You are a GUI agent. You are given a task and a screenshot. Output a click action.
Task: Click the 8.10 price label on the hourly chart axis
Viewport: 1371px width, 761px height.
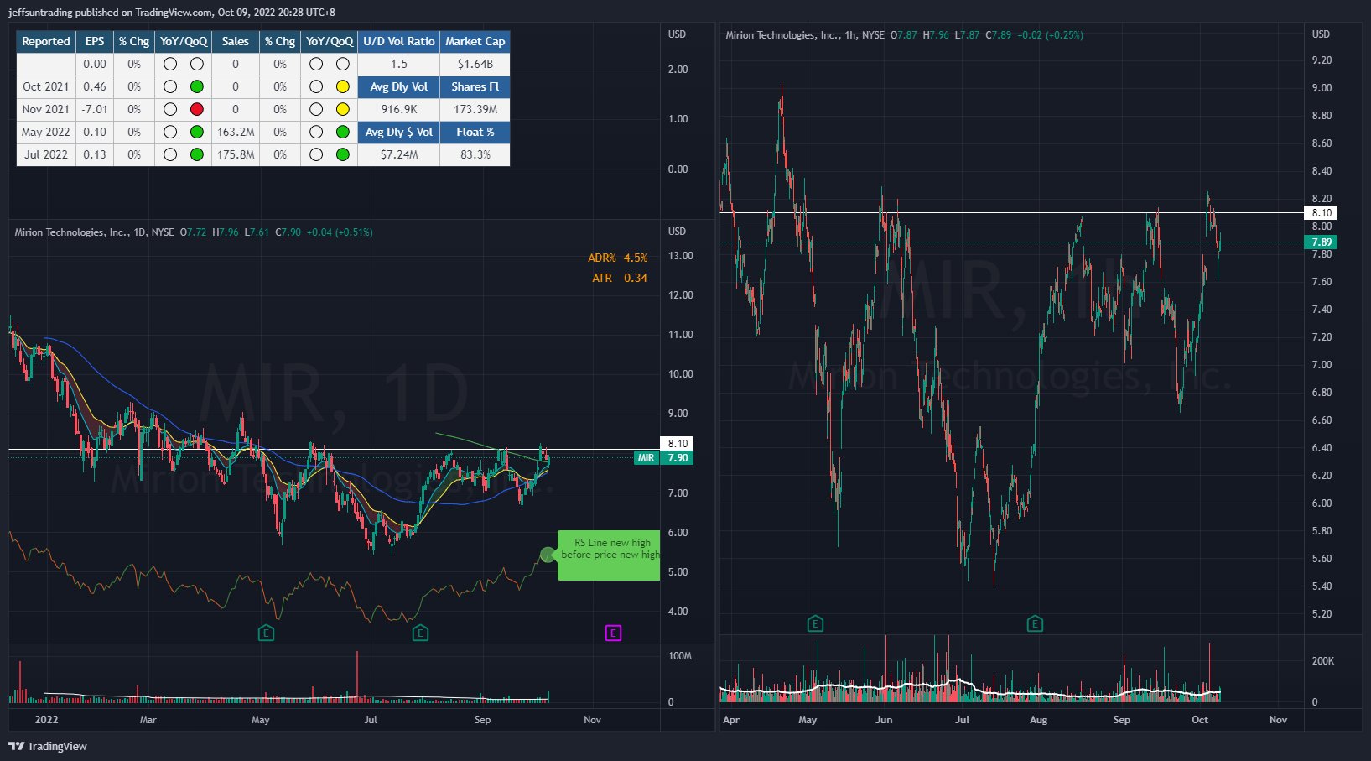(x=1321, y=213)
